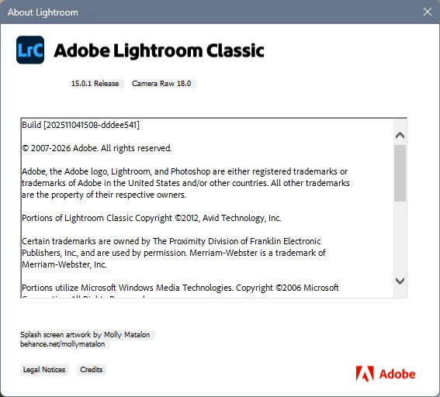The height and width of the screenshot is (397, 440).
Task: Click the scrollbar up arrow
Action: click(x=400, y=136)
